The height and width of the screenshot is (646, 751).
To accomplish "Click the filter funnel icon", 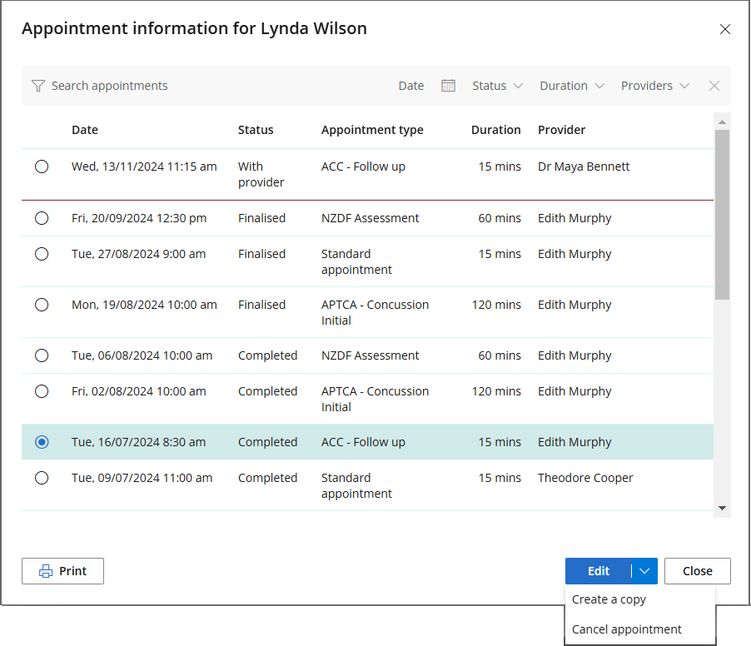I will pos(37,86).
